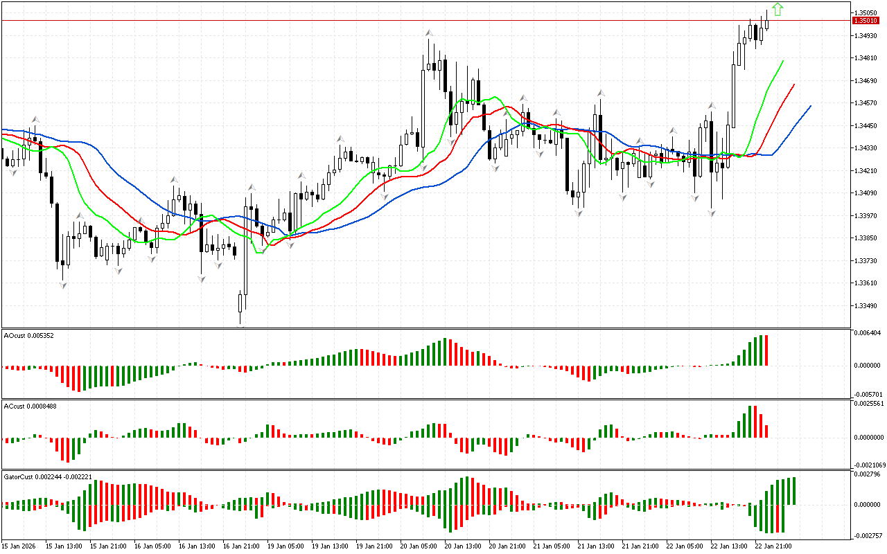Click the green up arrow signal icon
Image resolution: width=887 pixels, height=554 pixels.
coord(778,9)
